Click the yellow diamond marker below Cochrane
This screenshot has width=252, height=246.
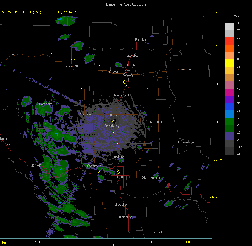click(x=99, y=172)
